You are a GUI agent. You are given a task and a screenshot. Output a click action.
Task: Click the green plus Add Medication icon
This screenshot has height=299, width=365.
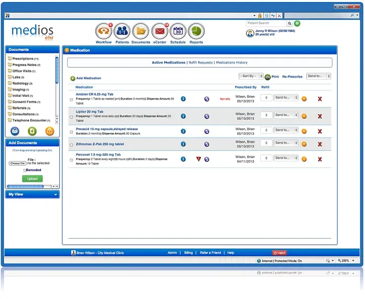pos(73,78)
